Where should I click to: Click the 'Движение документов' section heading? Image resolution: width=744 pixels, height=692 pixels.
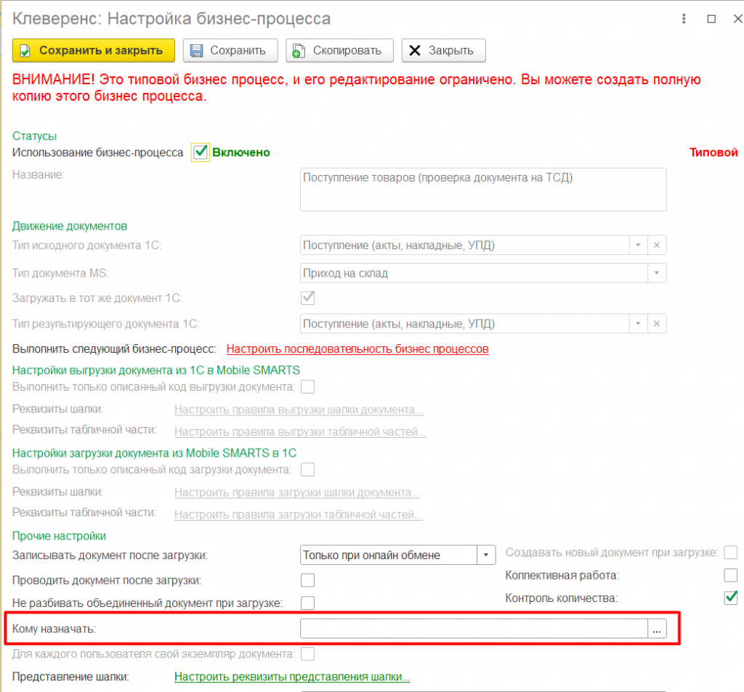pyautogui.click(x=70, y=227)
